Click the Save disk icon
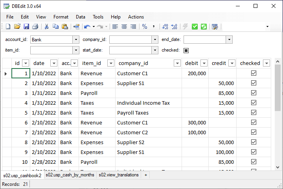 coord(26,27)
